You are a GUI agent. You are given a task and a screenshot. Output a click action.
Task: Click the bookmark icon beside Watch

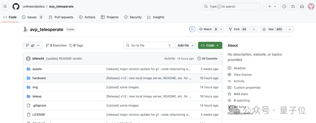[x=192, y=29]
